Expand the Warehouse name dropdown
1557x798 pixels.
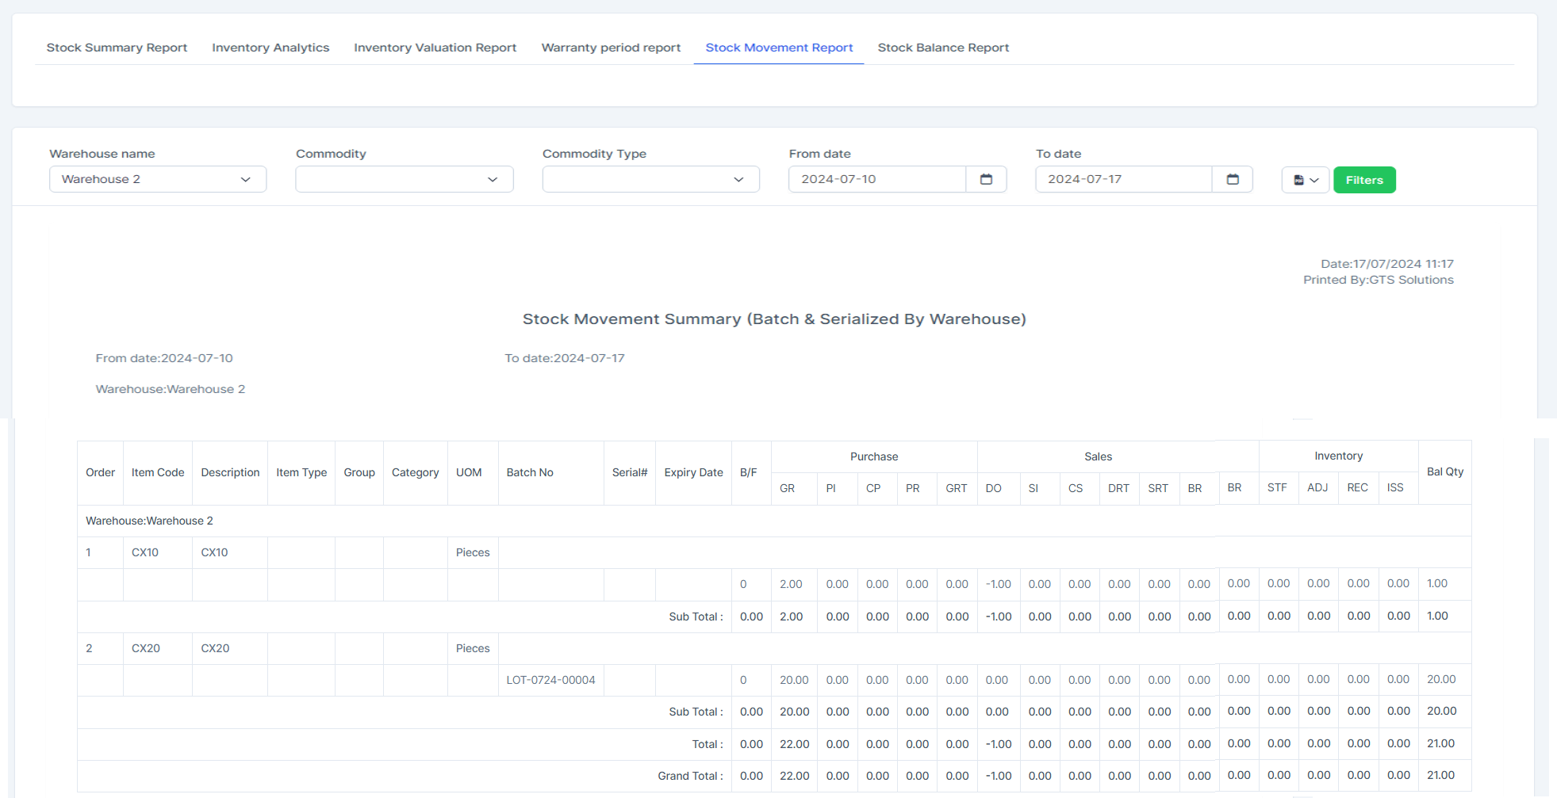point(157,179)
